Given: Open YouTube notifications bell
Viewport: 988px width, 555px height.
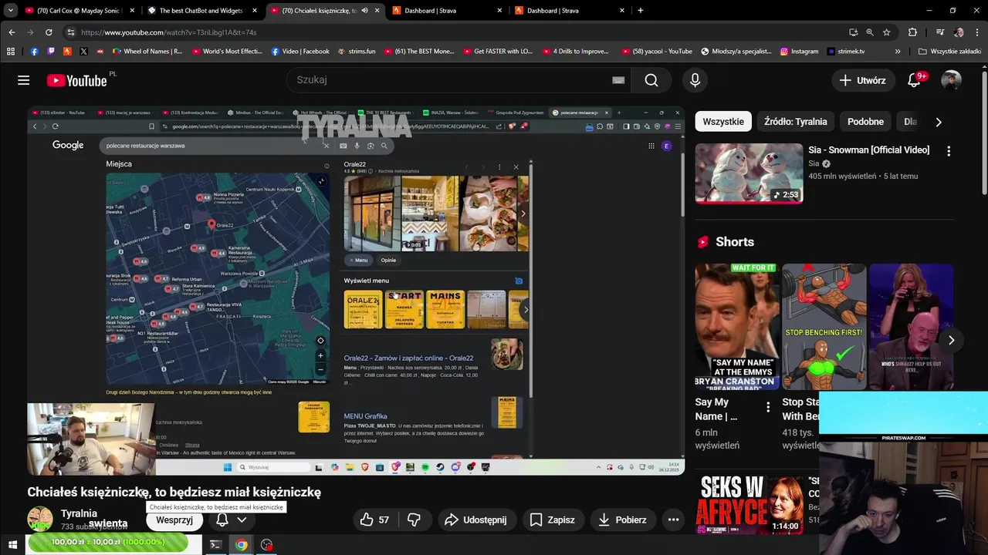Looking at the screenshot, I should 915,80.
